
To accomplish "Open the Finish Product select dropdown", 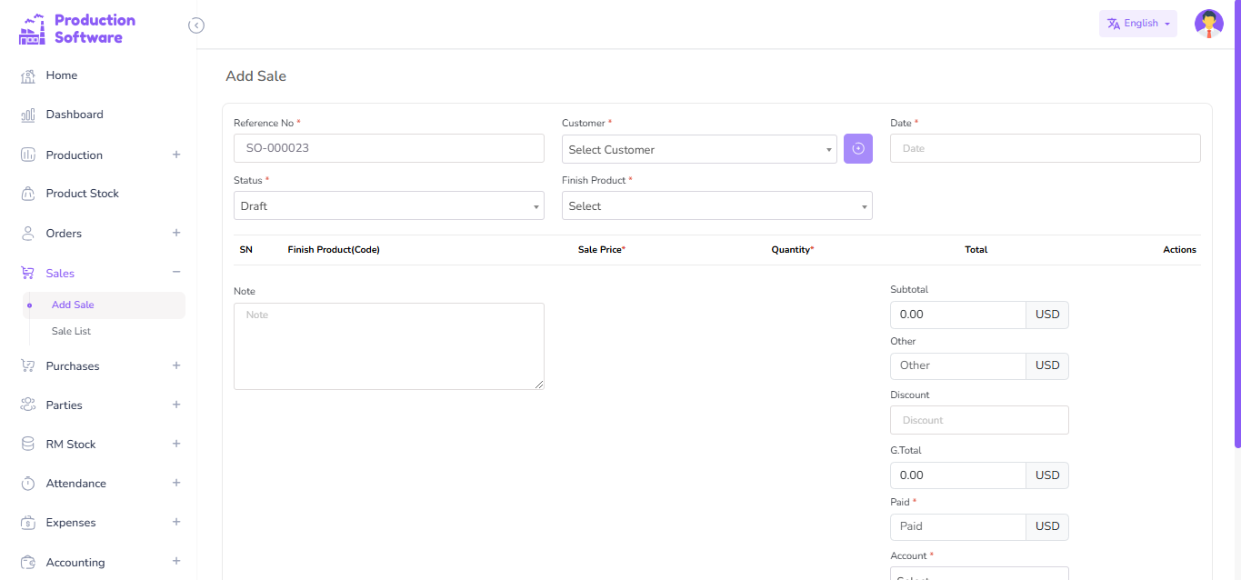I will 716,206.
